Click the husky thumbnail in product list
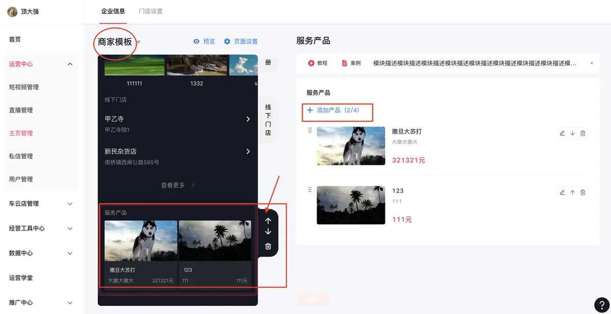The image size is (611, 314). tap(351, 146)
